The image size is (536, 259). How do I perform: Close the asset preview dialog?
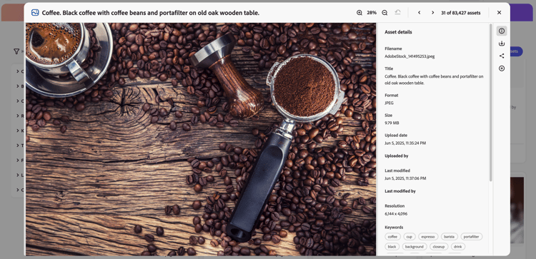point(499,13)
